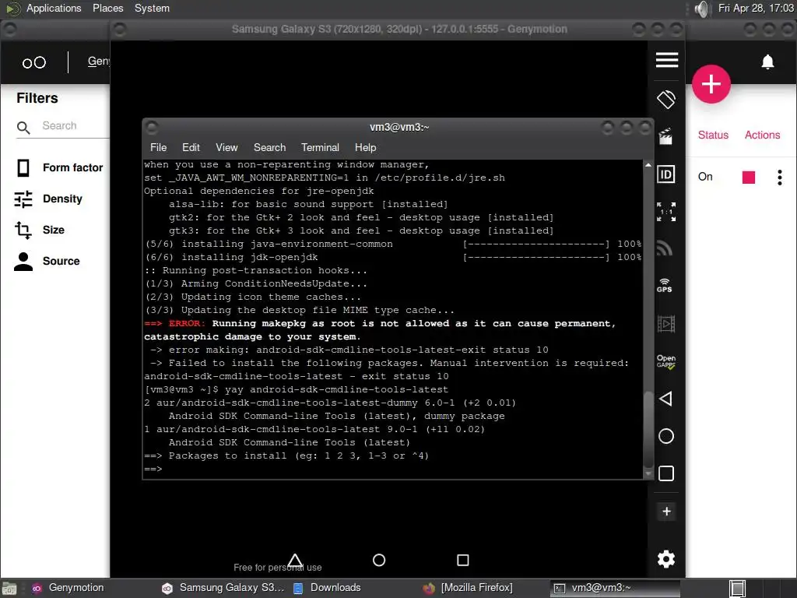This screenshot has height=598, width=797.
Task: Open the terminal Search menu
Action: (269, 147)
